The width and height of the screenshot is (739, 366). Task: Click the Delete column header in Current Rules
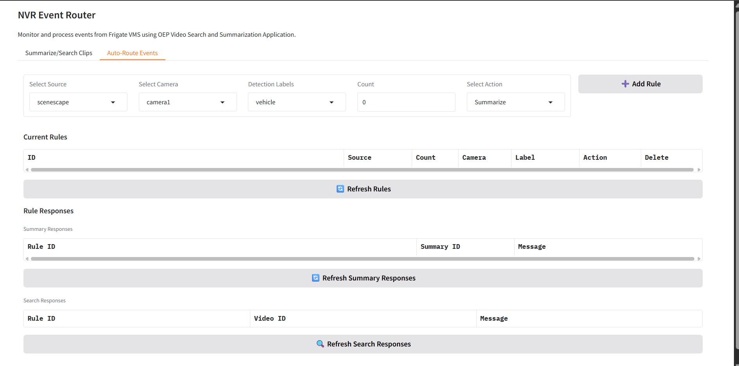coord(656,157)
